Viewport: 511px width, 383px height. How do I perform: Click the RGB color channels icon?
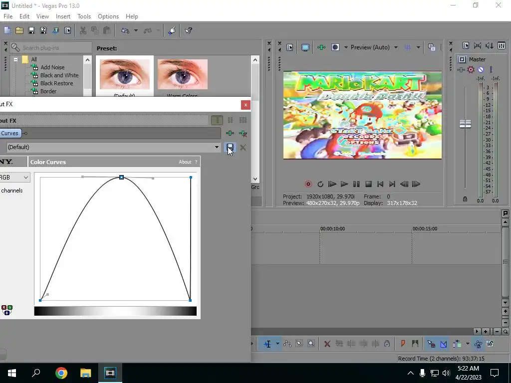(7, 310)
